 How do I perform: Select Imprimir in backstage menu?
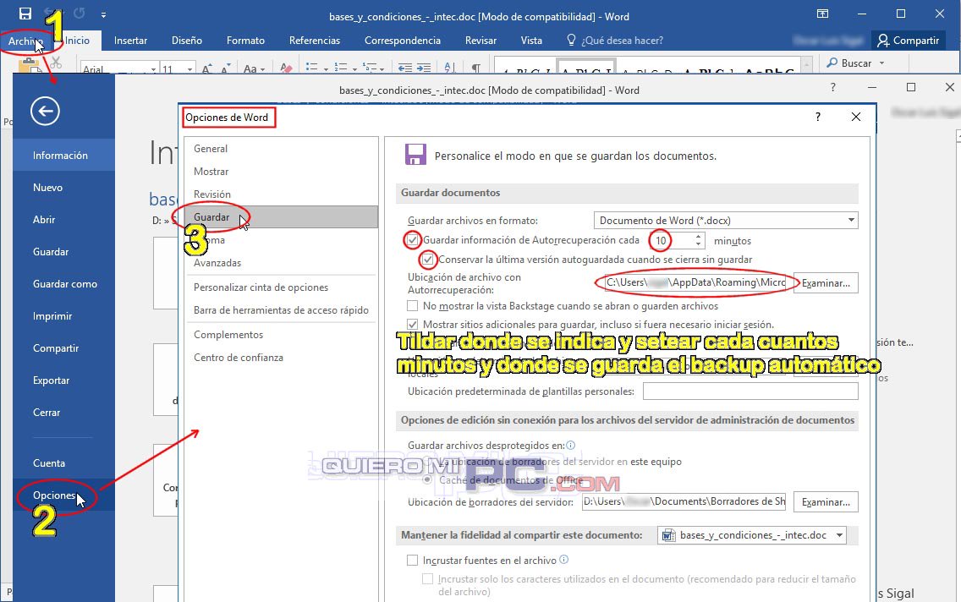63,316
